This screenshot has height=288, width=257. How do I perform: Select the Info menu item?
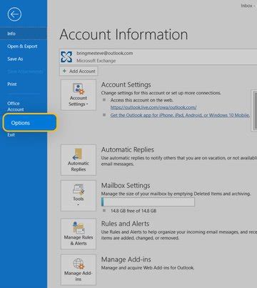(24, 34)
